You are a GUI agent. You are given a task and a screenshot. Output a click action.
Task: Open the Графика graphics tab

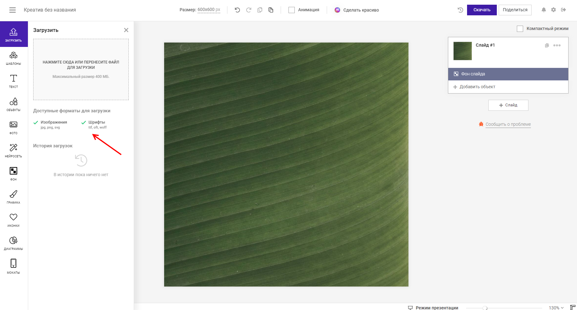[13, 197]
